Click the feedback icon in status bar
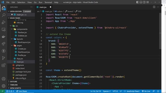Viewport: 166px width, 93px height. tap(154, 91)
